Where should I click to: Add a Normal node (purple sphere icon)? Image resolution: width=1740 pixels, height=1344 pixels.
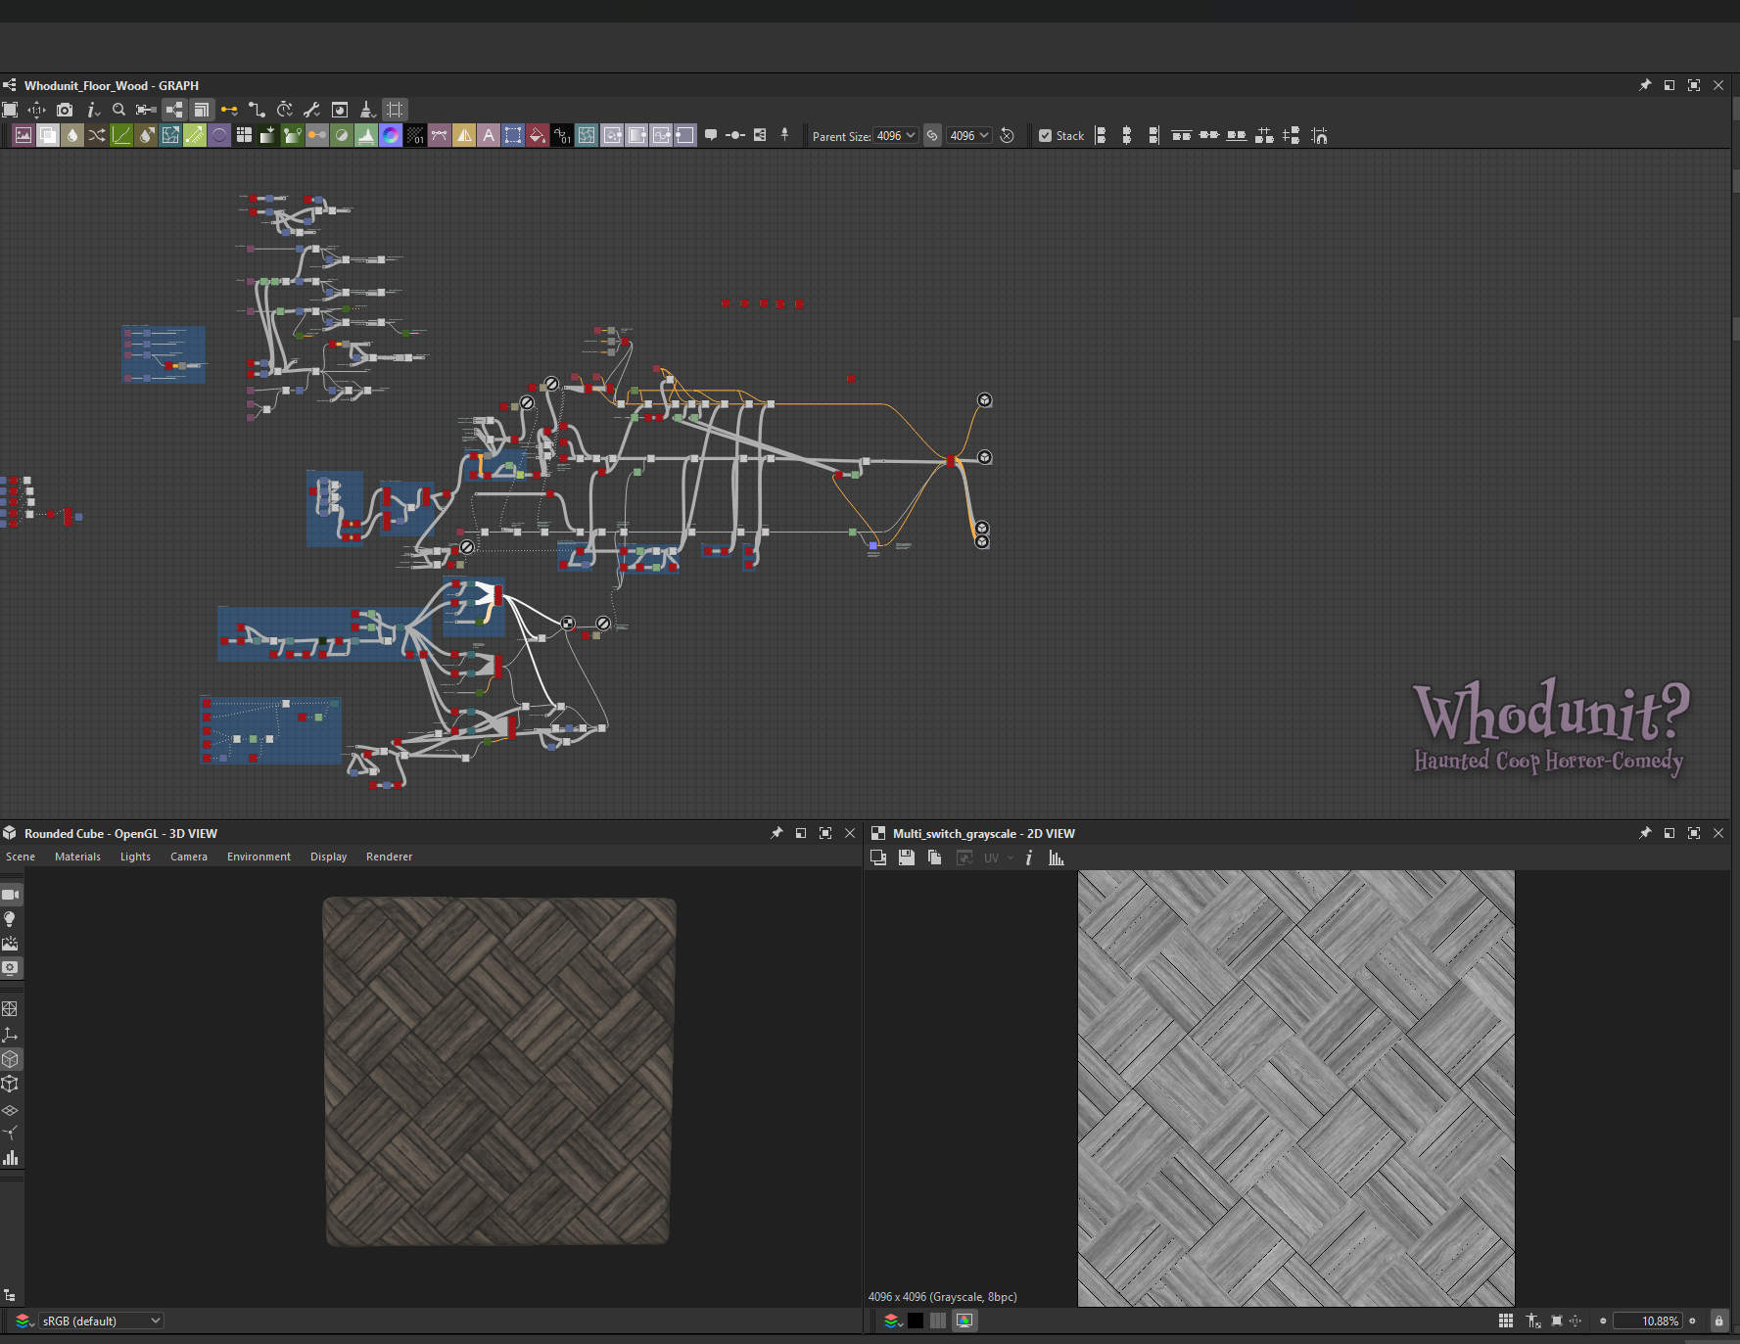[x=219, y=135]
